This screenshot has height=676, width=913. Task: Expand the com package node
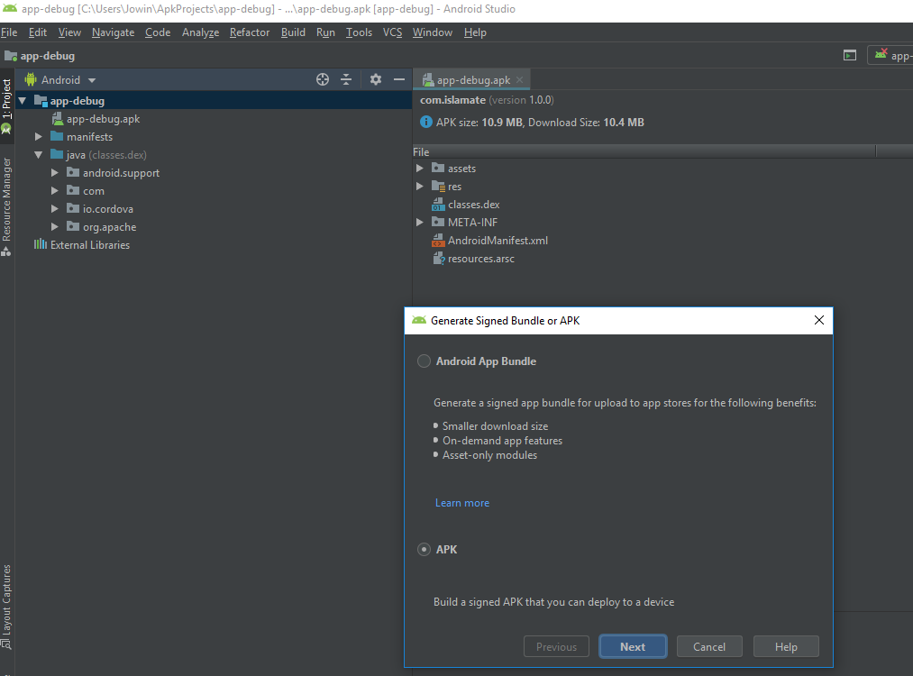(x=55, y=191)
